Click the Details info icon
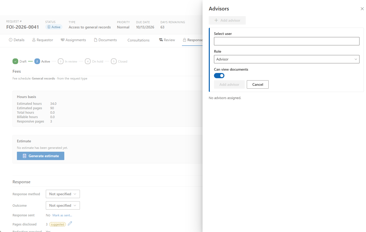Viewport: 366px width, 232px height. pos(11,40)
